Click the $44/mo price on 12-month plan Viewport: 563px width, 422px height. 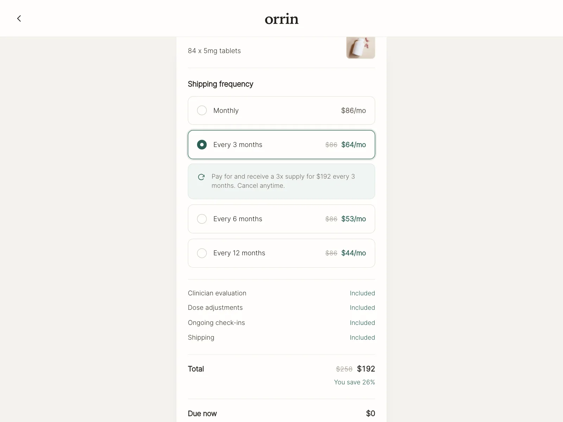point(354,253)
